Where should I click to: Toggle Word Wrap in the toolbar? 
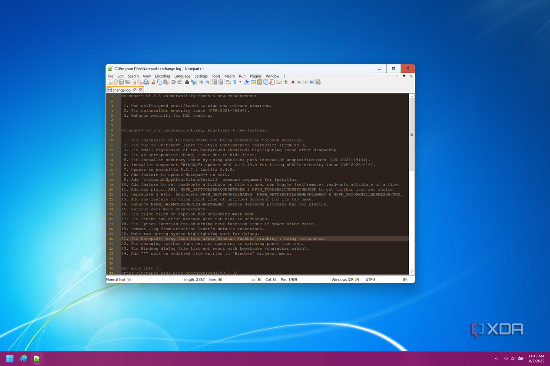coord(228,82)
